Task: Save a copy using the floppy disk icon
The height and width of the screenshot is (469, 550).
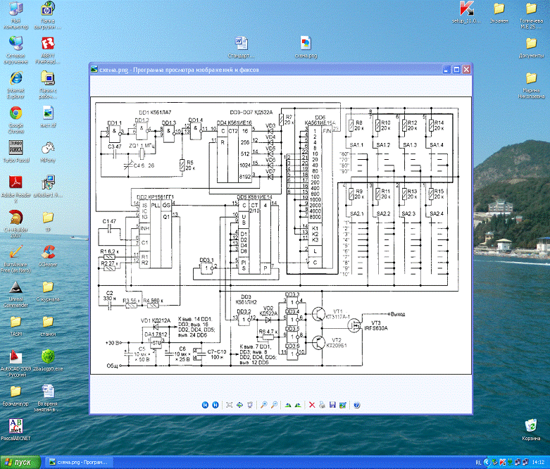Action: point(332,405)
